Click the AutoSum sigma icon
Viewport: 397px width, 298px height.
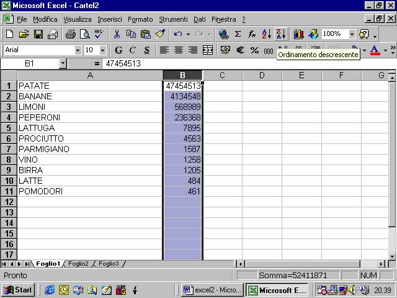tap(238, 34)
